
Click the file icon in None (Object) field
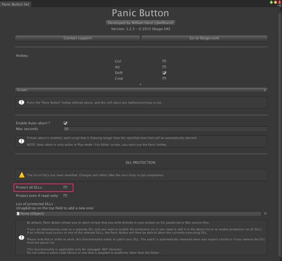coord(18,214)
